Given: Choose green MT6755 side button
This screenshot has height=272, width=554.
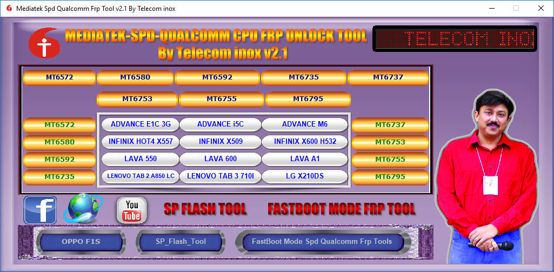Looking at the screenshot, I should [390, 160].
